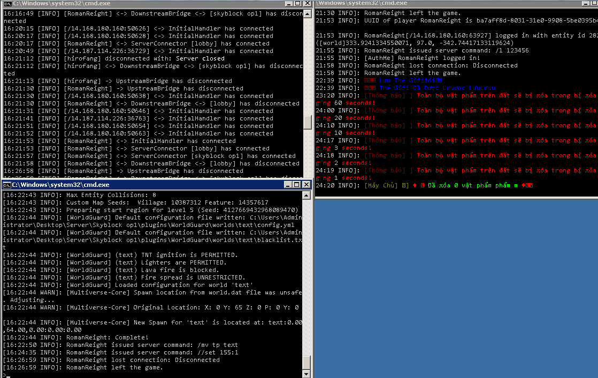Image resolution: width=598 pixels, height=378 pixels.
Task: Click the scroll-up arrow in the top-left cmd window
Action: 308,14
